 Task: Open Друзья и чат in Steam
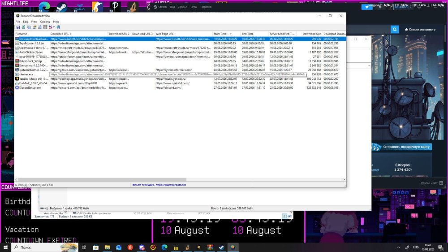[x=431, y=183]
